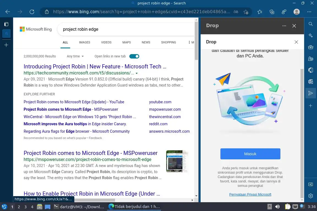Open the file manager icon in taskbar

pos(40,207)
